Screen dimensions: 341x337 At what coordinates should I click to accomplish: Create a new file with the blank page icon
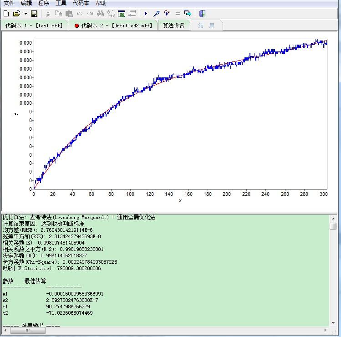coord(6,14)
